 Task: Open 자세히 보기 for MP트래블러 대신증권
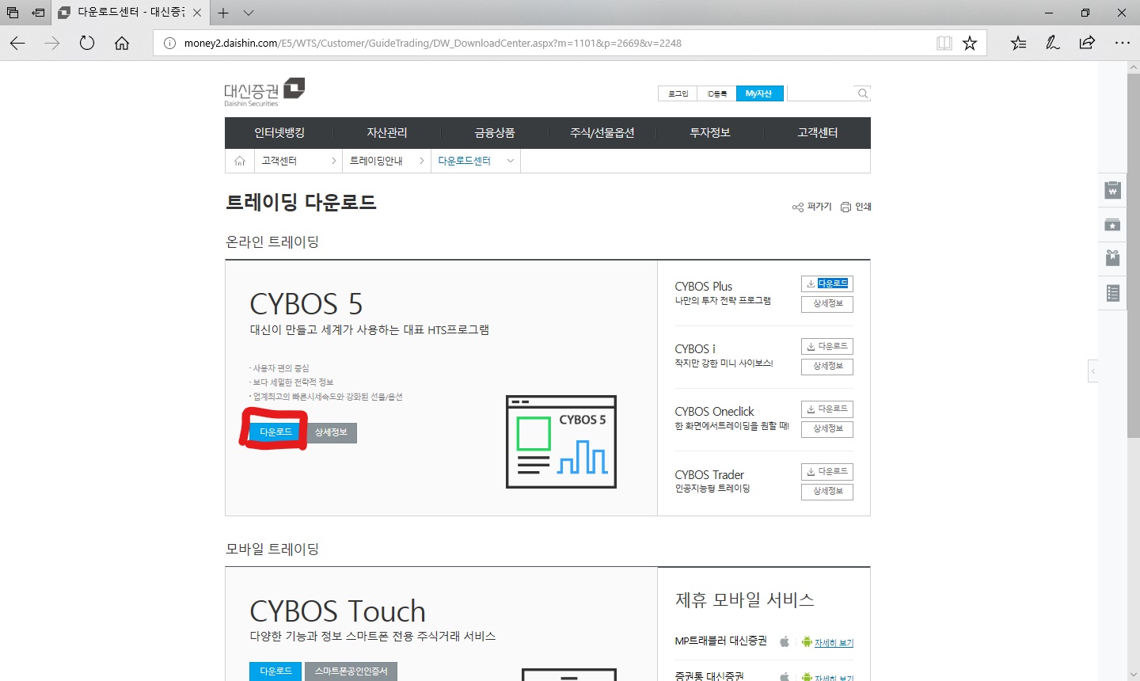[x=834, y=643]
